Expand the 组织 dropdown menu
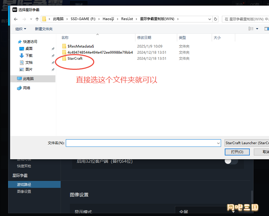Viewport: 269px width, 216px height. coord(21,29)
